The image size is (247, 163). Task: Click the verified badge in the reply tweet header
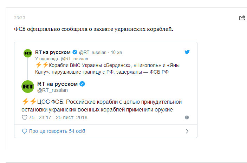point(76,53)
